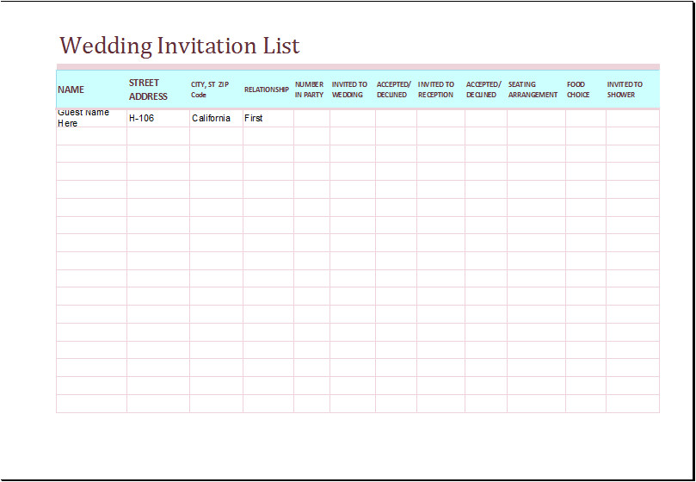
Task: Select first row's Seating Arrangement cell
Action: [x=536, y=118]
